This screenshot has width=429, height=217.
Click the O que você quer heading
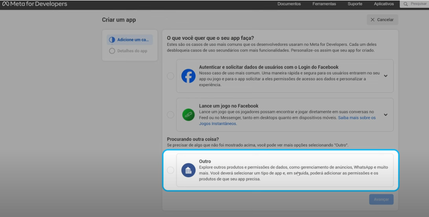click(210, 38)
